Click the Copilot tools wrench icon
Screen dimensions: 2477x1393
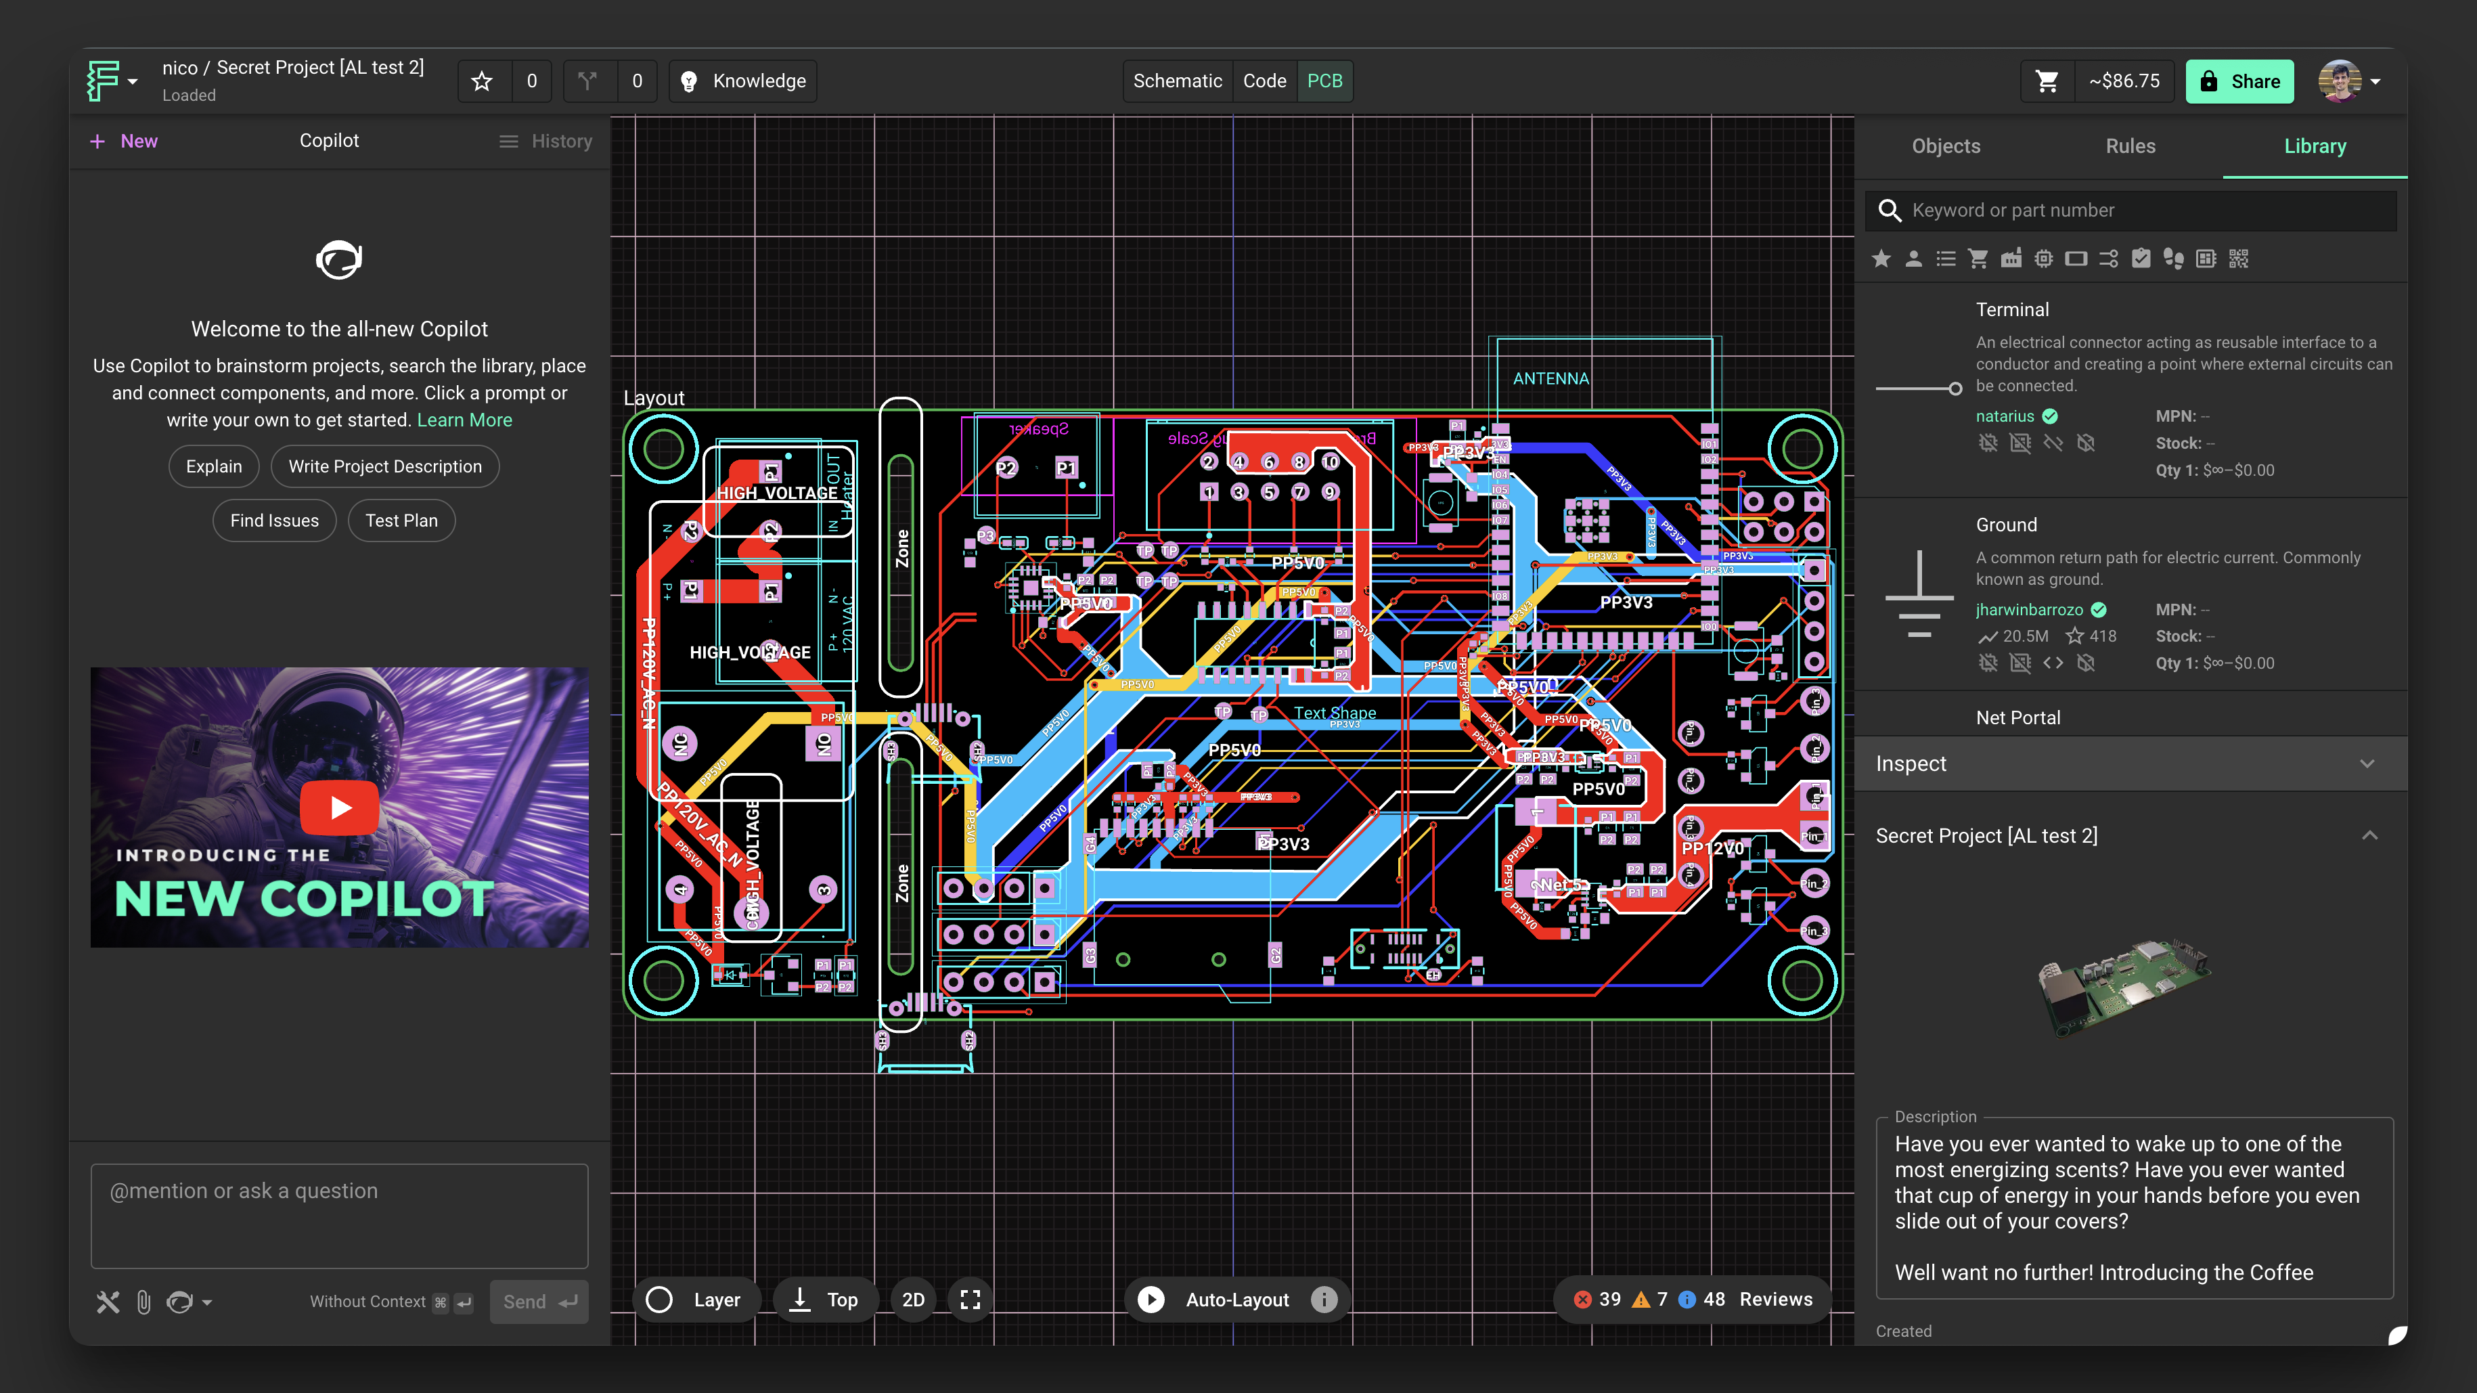[x=108, y=1302]
